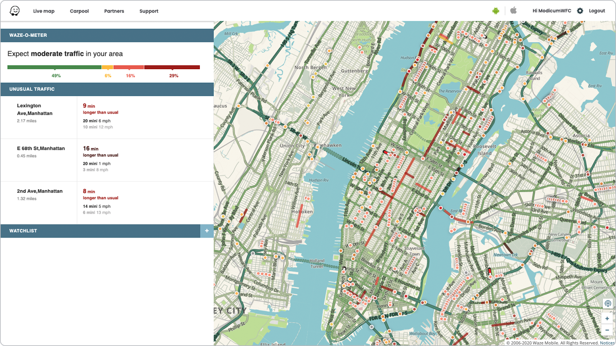This screenshot has width=616, height=346.
Task: Click the 9 min longer than usual text
Action: [100, 109]
